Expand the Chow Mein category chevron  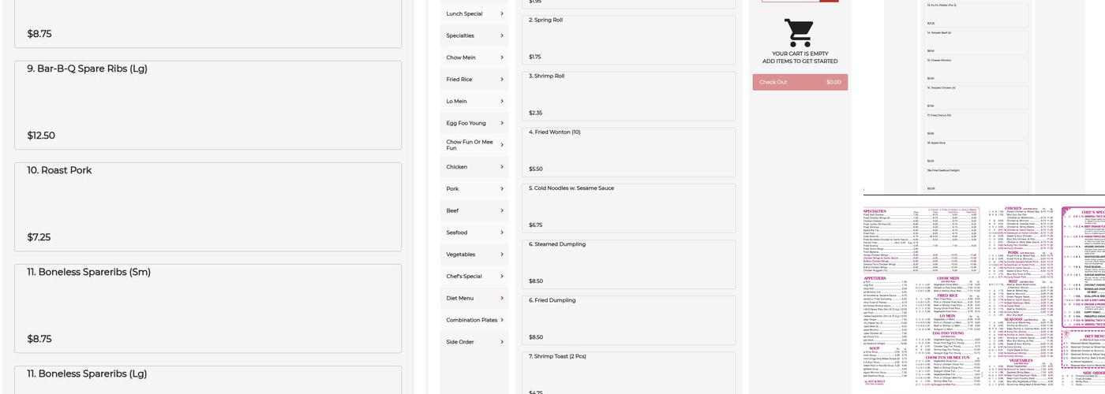pyautogui.click(x=502, y=58)
